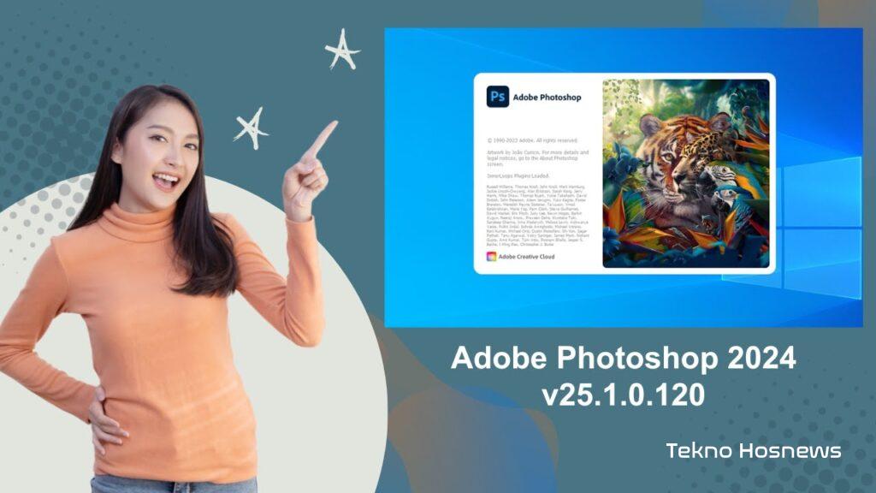Click the plugins loaded status line
This screenshot has height=493, width=876.
click(x=518, y=175)
